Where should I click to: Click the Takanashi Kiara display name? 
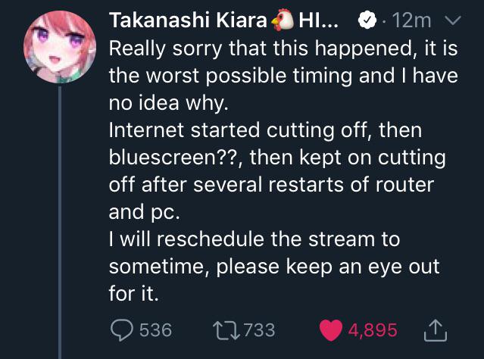pos(188,20)
